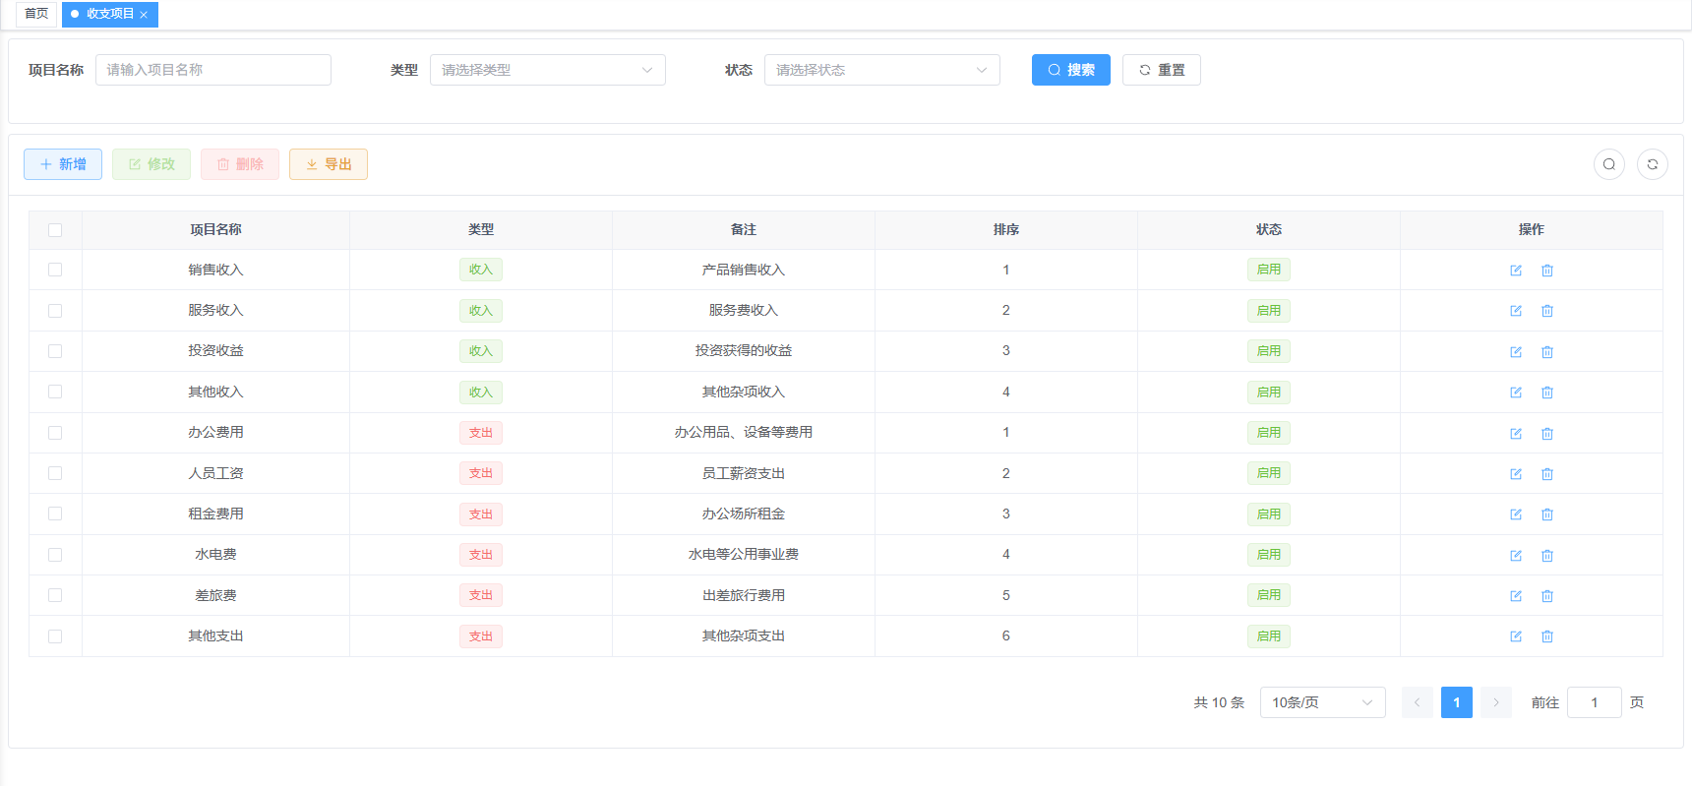Expand the 状态 dropdown filter

tap(881, 70)
